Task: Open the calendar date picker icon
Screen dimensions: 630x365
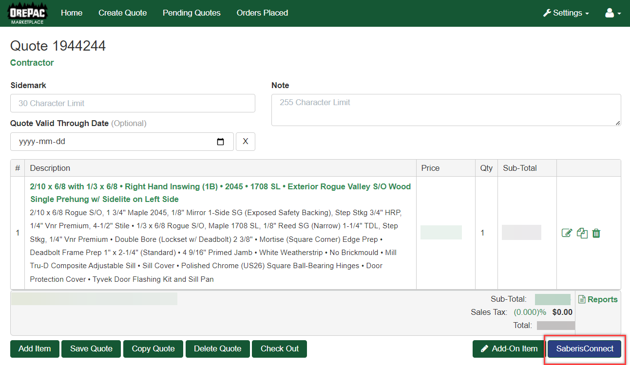Action: (220, 142)
